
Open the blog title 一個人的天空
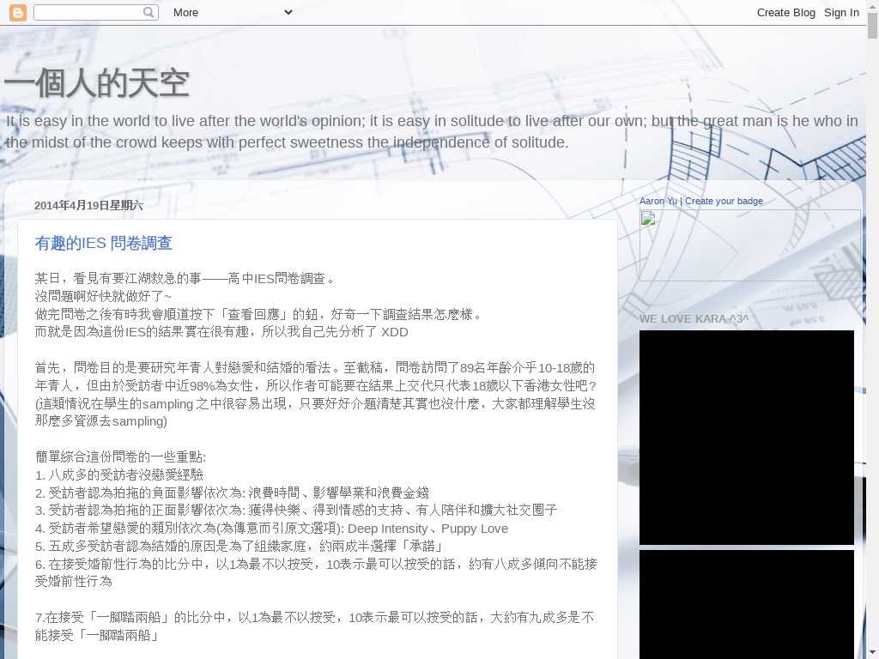pyautogui.click(x=96, y=84)
